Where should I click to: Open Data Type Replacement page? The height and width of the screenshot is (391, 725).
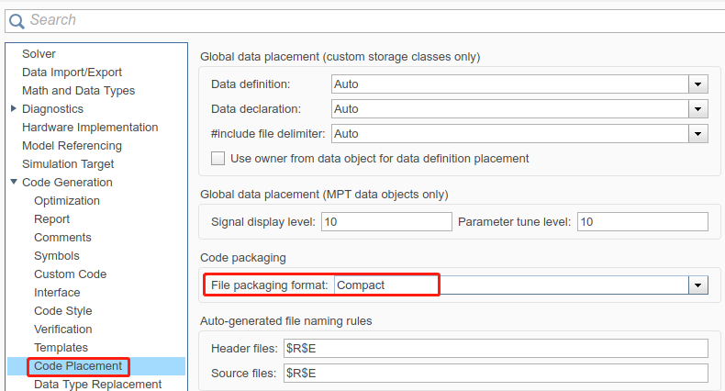coord(97,385)
